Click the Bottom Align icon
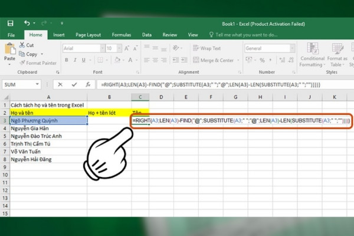The height and width of the screenshot is (236, 354). [164, 48]
